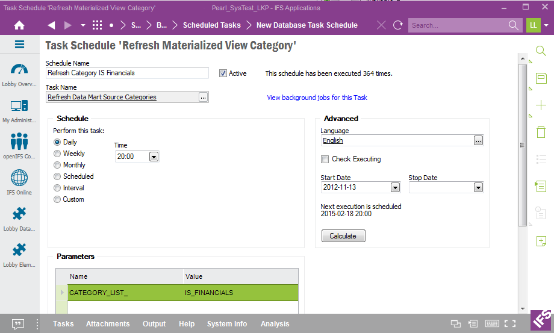The image size is (554, 333).
Task: Expand the Stop Date dropdown
Action: tap(478, 188)
